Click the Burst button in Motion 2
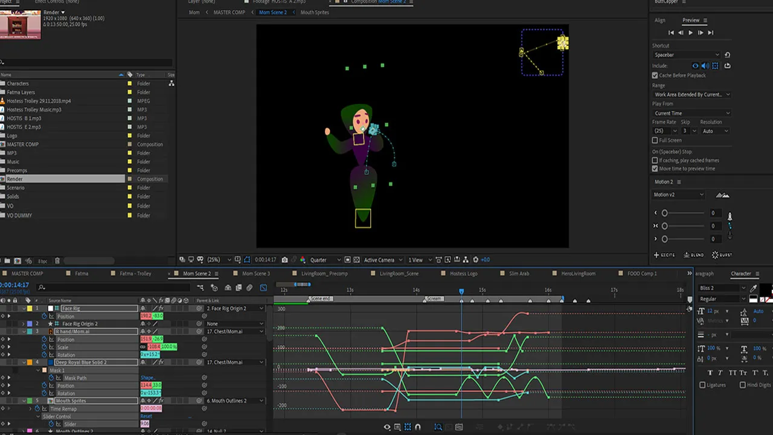The image size is (773, 435). [x=722, y=255]
